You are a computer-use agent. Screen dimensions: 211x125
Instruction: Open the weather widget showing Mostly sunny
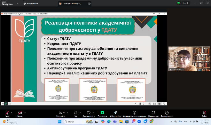pyautogui.click(x=10, y=121)
